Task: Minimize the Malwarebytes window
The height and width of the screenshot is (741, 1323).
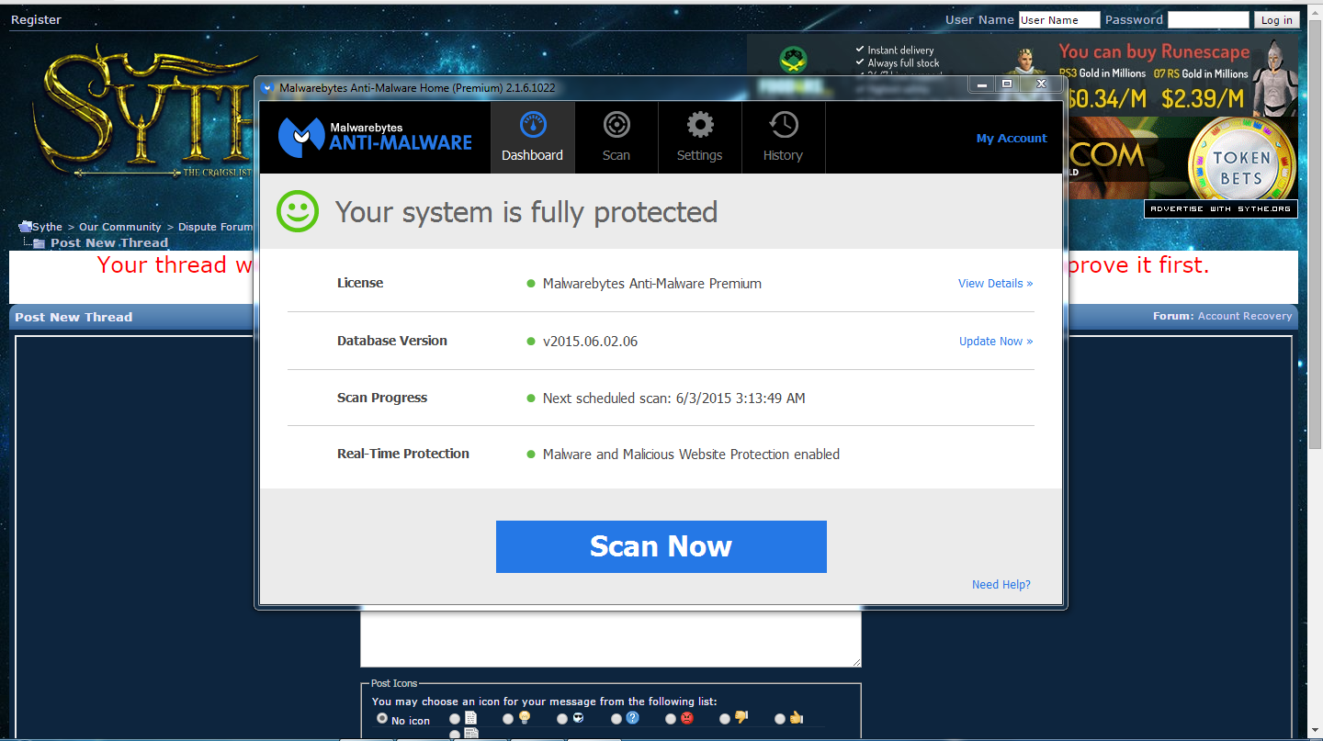Action: 982,84
